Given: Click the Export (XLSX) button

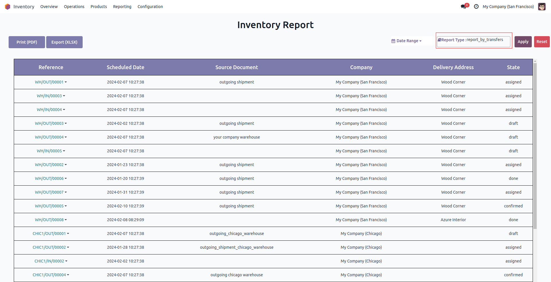Looking at the screenshot, I should point(64,42).
